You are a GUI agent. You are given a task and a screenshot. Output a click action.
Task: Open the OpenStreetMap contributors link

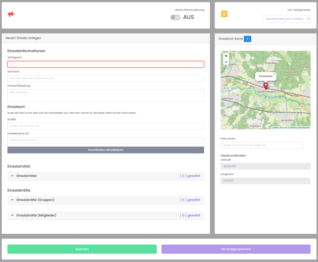click(x=290, y=128)
